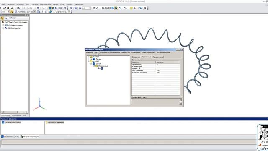Open the Воспроизведение menu in the dialog
268x151 pixels.
tap(163, 52)
